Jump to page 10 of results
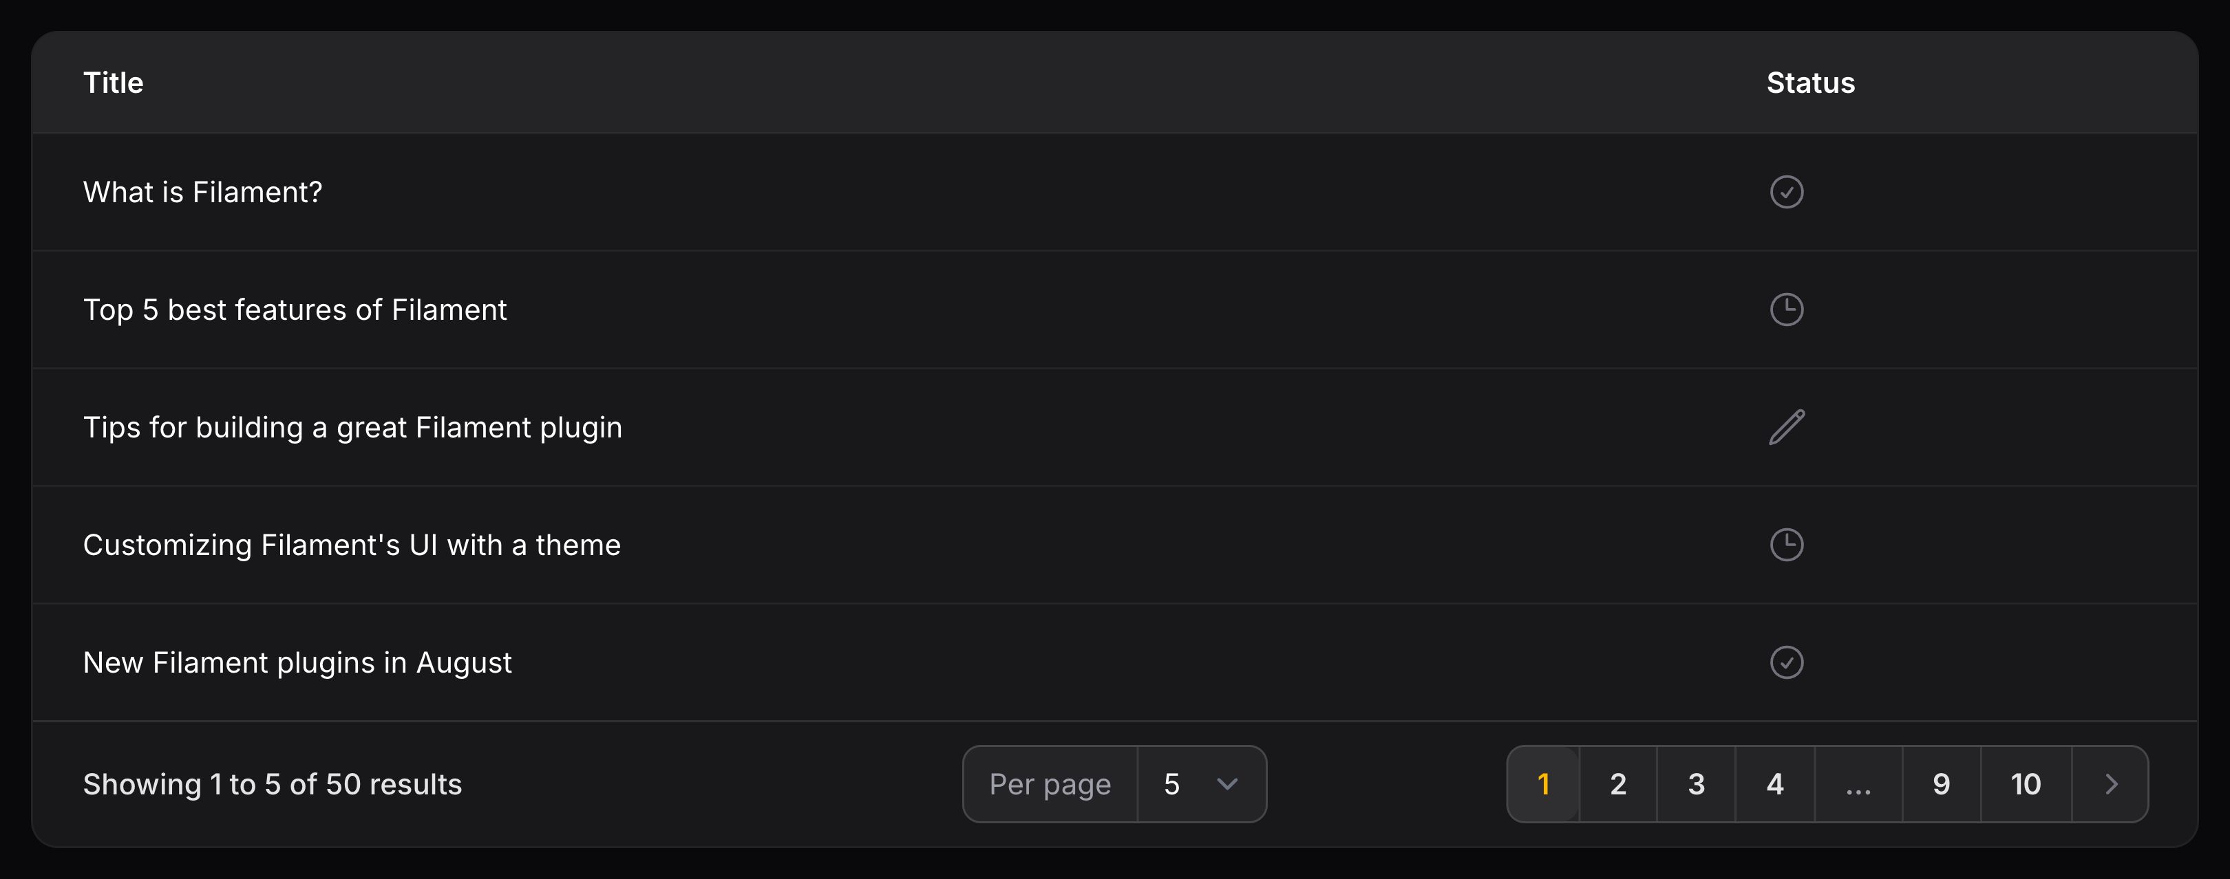This screenshot has width=2230, height=879. tap(2026, 784)
